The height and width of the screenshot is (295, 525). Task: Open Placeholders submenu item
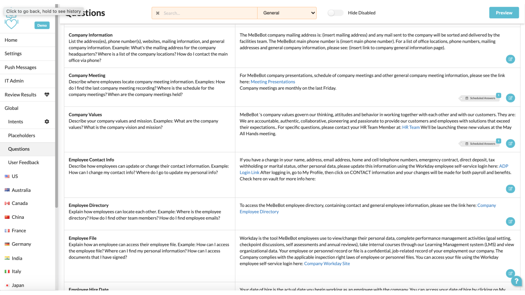22,136
